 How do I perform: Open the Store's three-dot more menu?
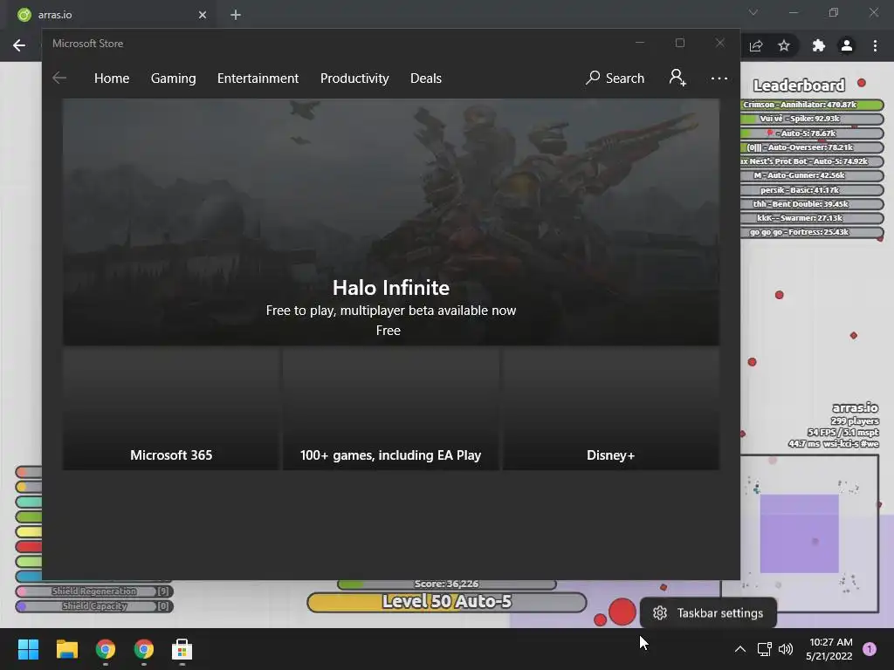point(719,78)
